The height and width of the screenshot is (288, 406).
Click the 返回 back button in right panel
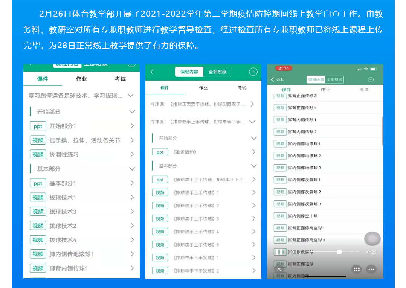278,79
